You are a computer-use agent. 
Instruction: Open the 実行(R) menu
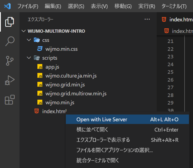pos(147,6)
